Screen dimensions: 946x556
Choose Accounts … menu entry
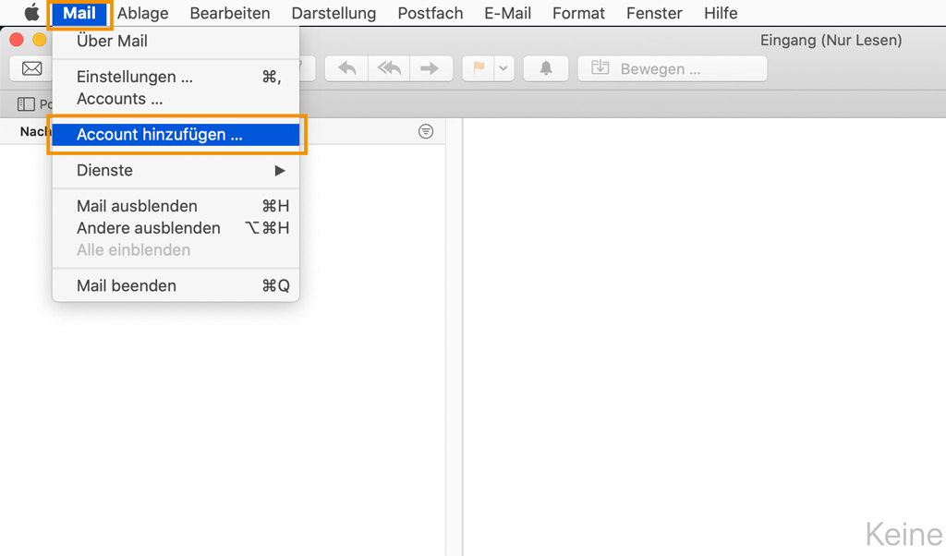pos(176,99)
